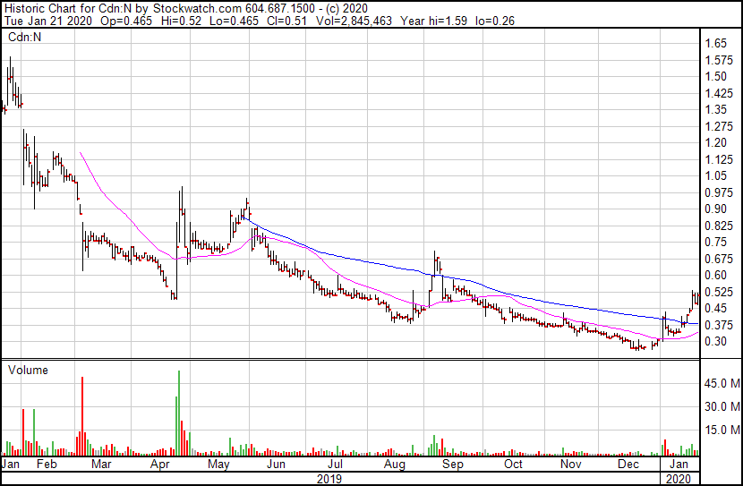Image resolution: width=743 pixels, height=486 pixels.
Task: Click the 0.975 price axis label
Action: [x=719, y=192]
